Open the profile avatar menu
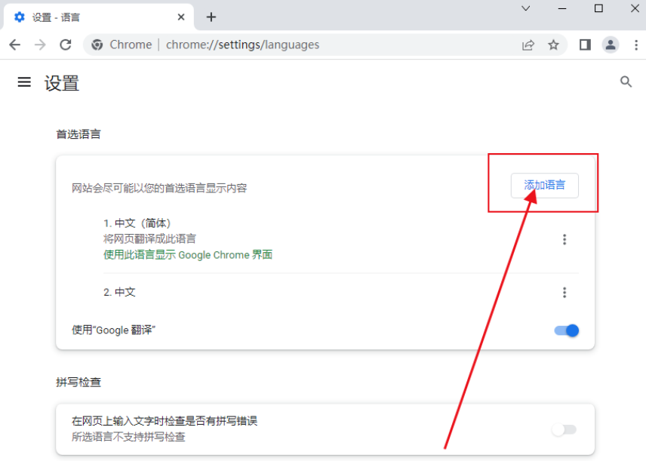 611,45
